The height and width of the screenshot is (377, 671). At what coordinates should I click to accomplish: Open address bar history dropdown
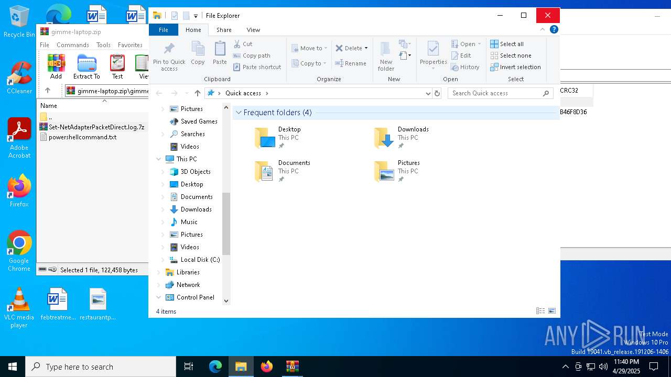tap(428, 93)
